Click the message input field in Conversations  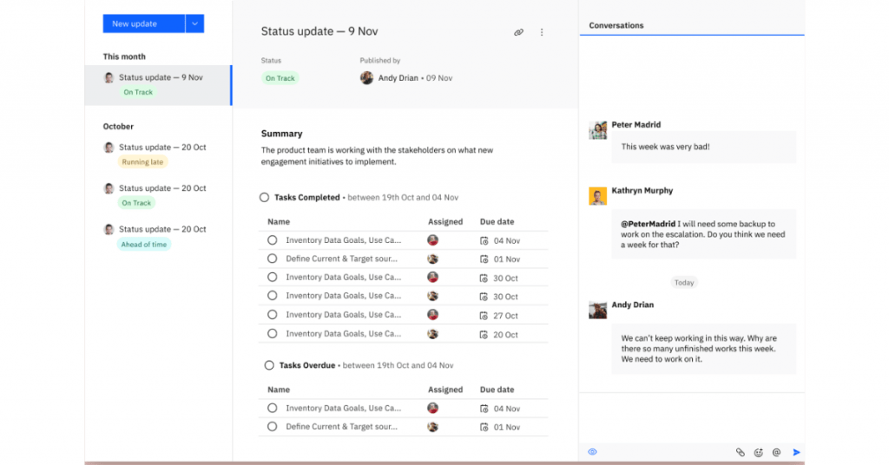[692, 418]
